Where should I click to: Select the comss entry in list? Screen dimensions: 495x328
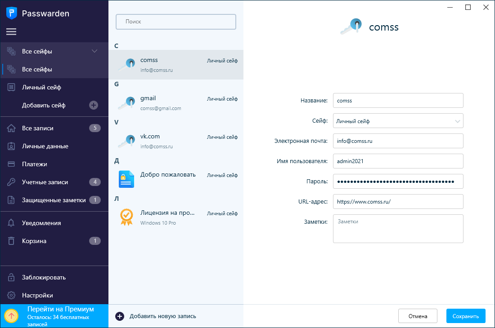[x=176, y=65]
